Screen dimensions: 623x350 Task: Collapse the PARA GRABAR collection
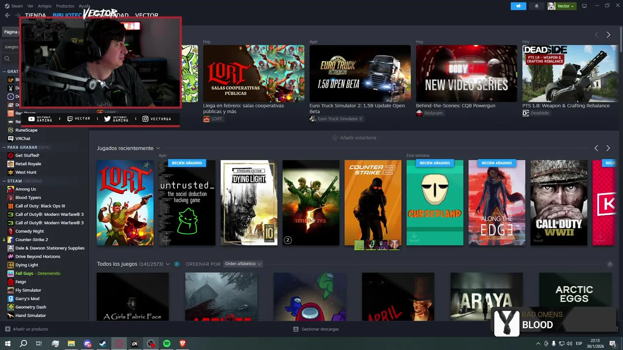pos(4,147)
